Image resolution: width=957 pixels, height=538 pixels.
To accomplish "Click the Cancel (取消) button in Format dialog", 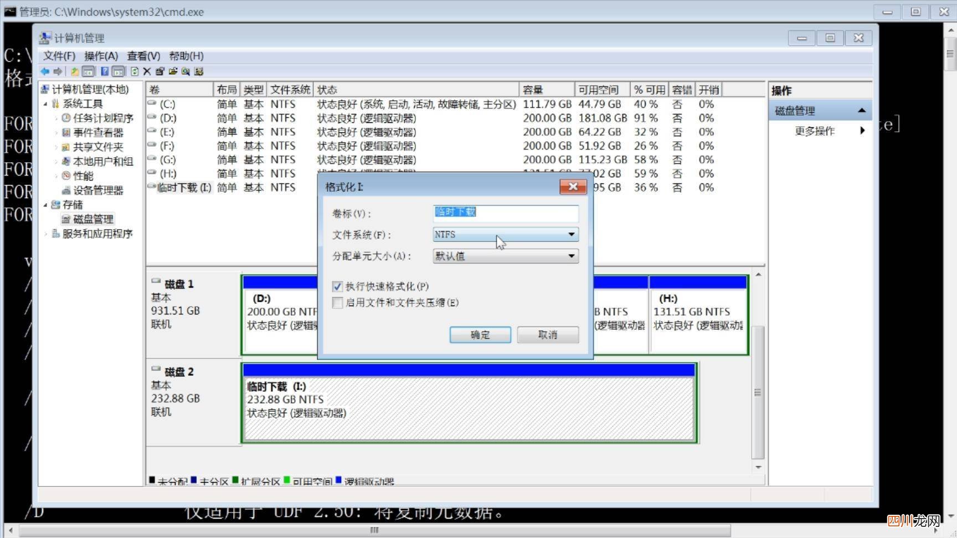I will 548,335.
